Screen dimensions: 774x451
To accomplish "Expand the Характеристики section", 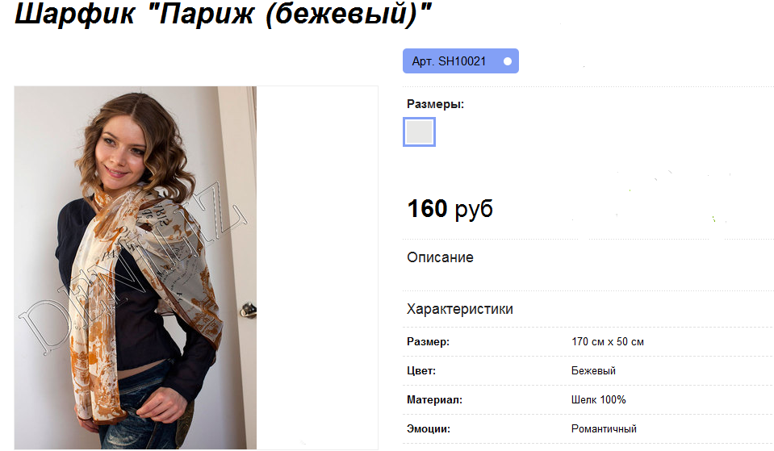I will point(459,309).
